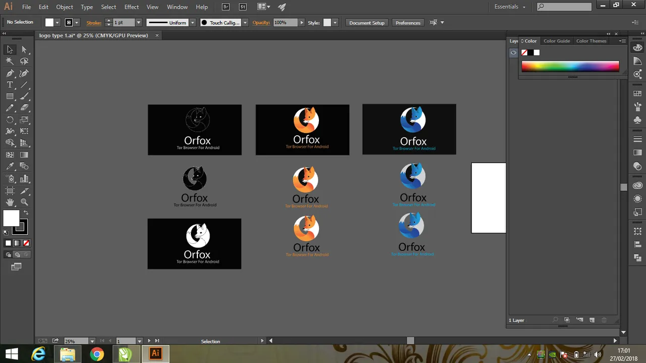Select the Mesh tool
This screenshot has width=646, height=363.
tap(10, 155)
